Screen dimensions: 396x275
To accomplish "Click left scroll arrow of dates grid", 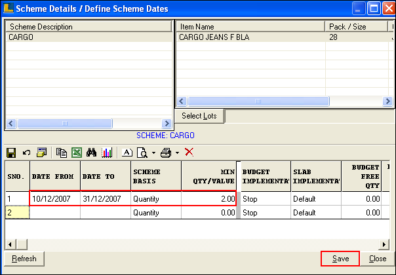I will click(x=10, y=244).
